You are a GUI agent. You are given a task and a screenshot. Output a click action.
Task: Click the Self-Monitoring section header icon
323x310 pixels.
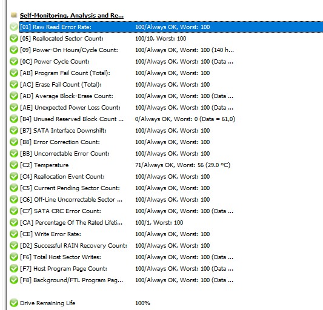click(x=14, y=15)
